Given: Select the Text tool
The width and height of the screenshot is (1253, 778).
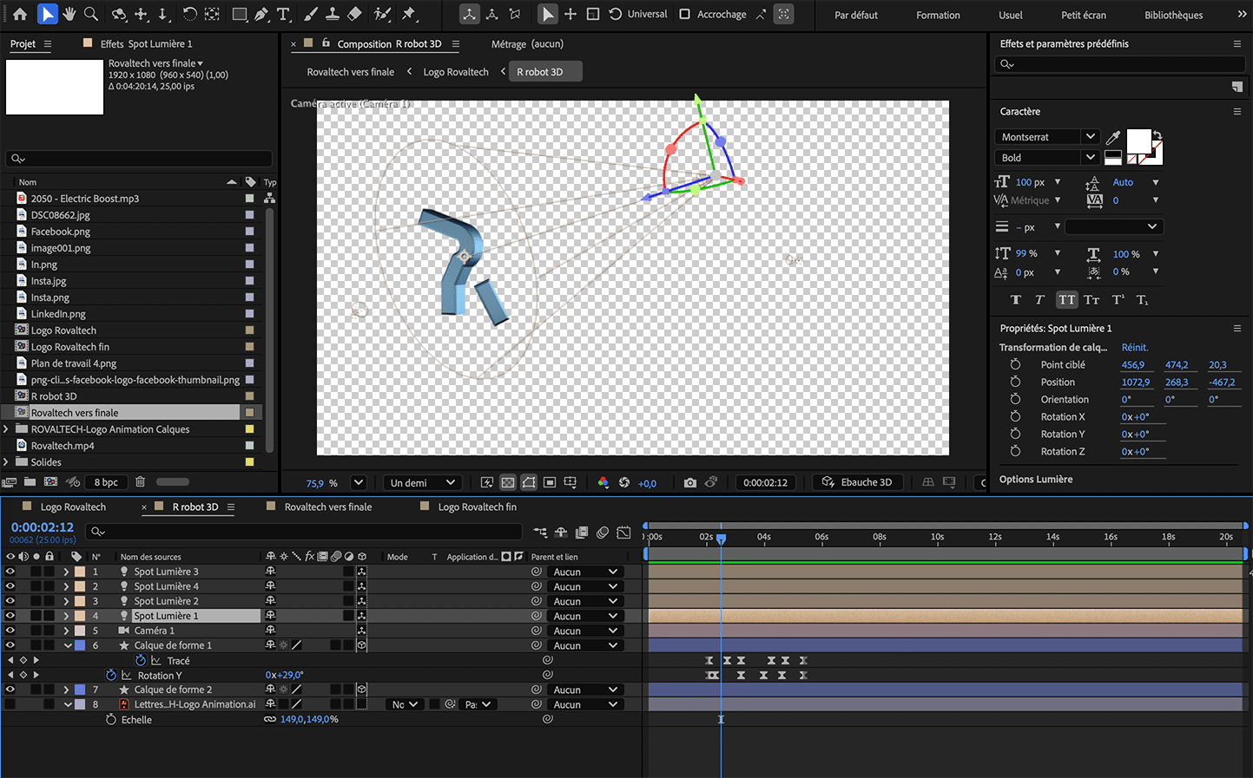Looking at the screenshot, I should (283, 14).
